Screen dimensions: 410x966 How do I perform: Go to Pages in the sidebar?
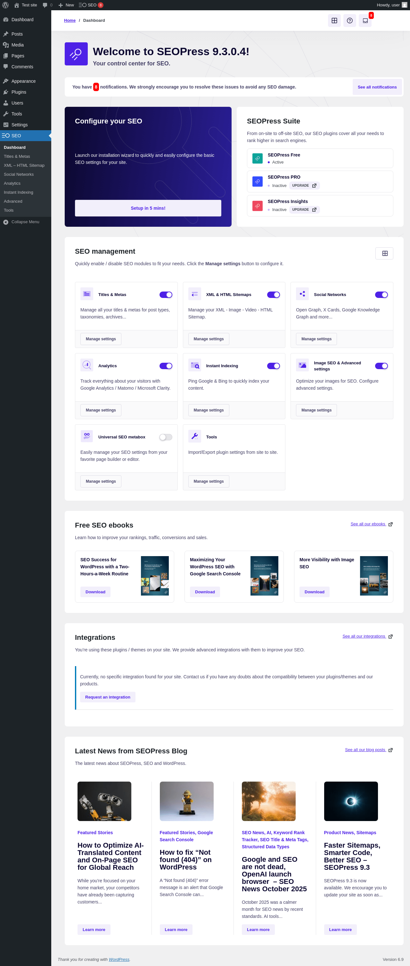25,56
